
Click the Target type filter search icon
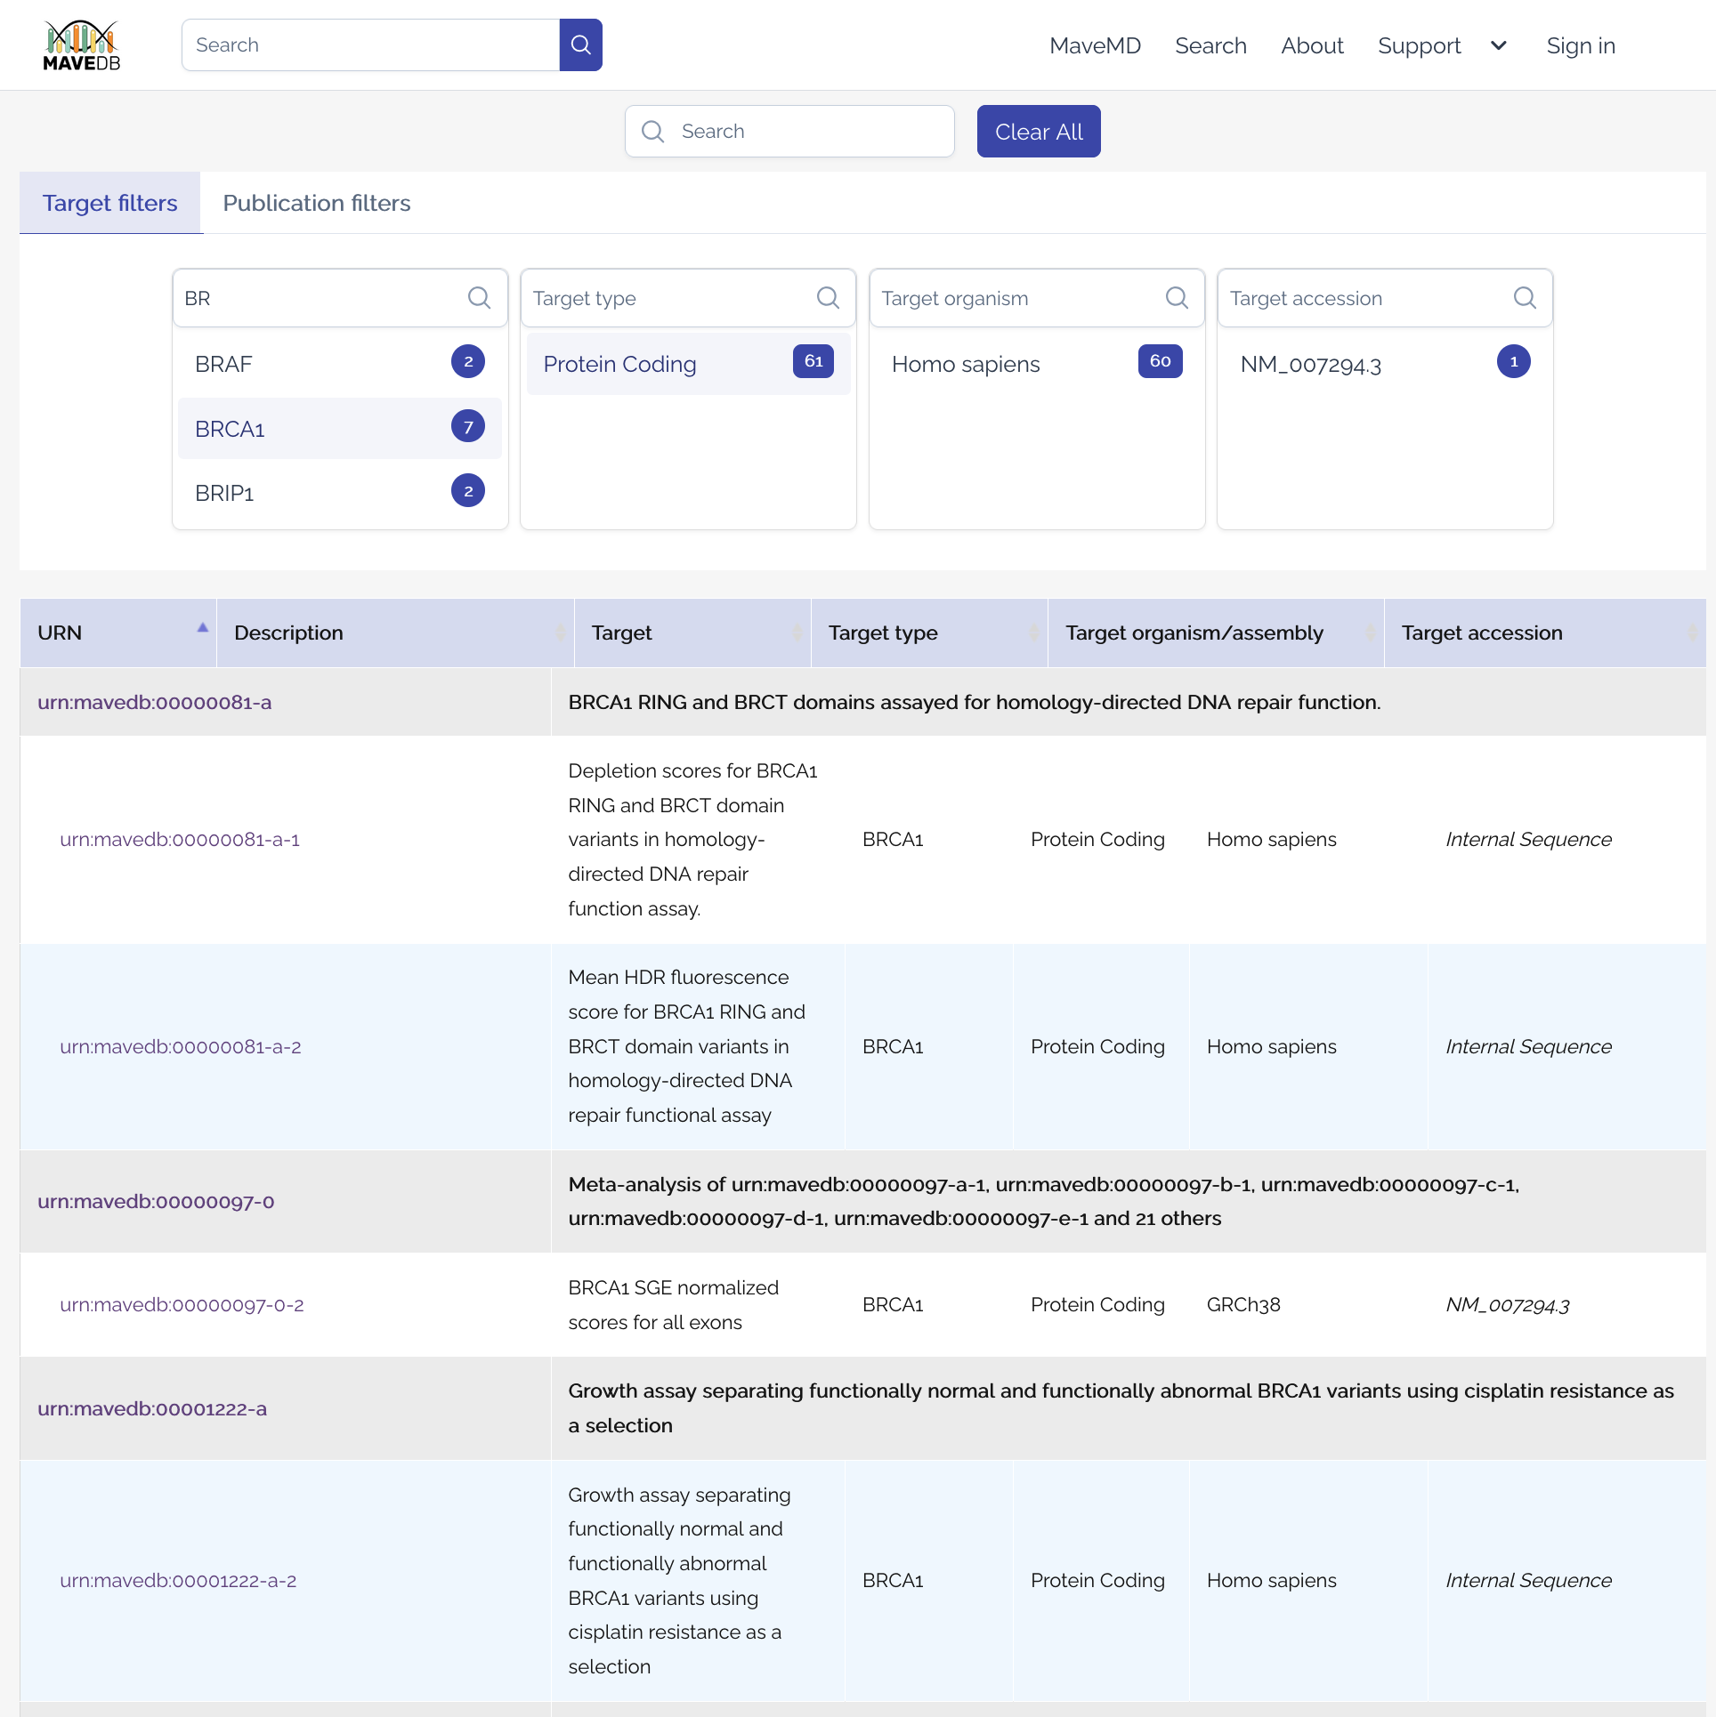pos(828,298)
